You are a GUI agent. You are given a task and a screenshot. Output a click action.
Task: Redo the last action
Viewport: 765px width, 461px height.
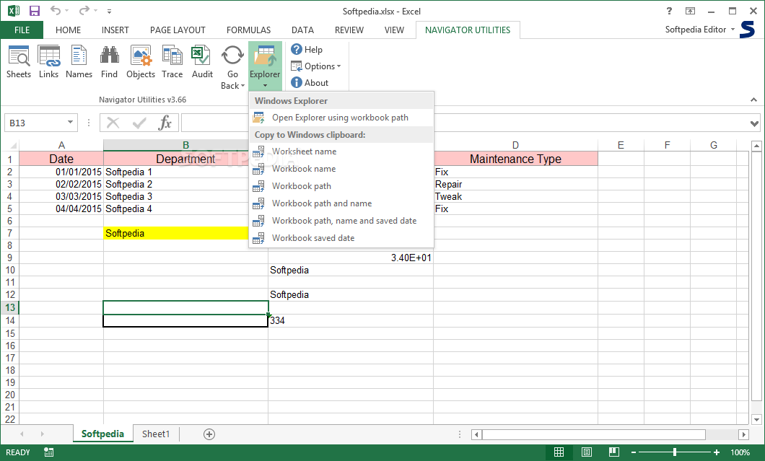coord(84,11)
